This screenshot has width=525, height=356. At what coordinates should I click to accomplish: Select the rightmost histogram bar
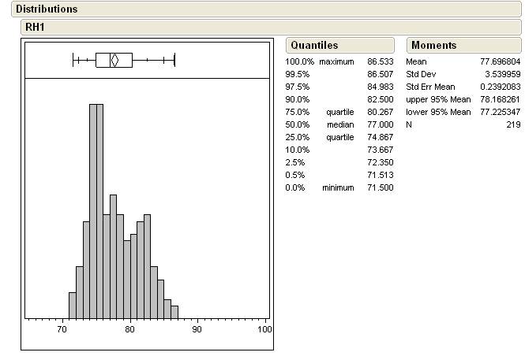(x=174, y=312)
